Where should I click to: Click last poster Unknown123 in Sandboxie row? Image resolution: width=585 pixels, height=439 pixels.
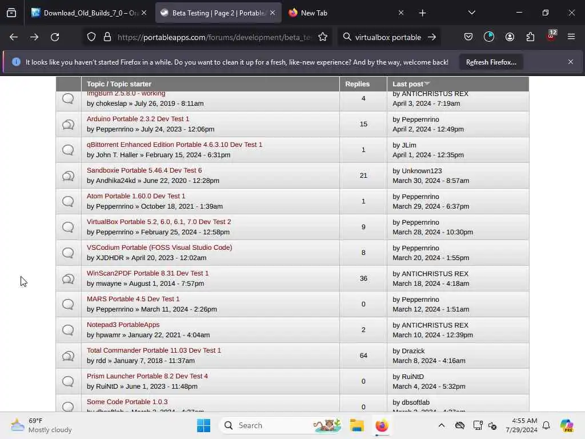point(422,171)
